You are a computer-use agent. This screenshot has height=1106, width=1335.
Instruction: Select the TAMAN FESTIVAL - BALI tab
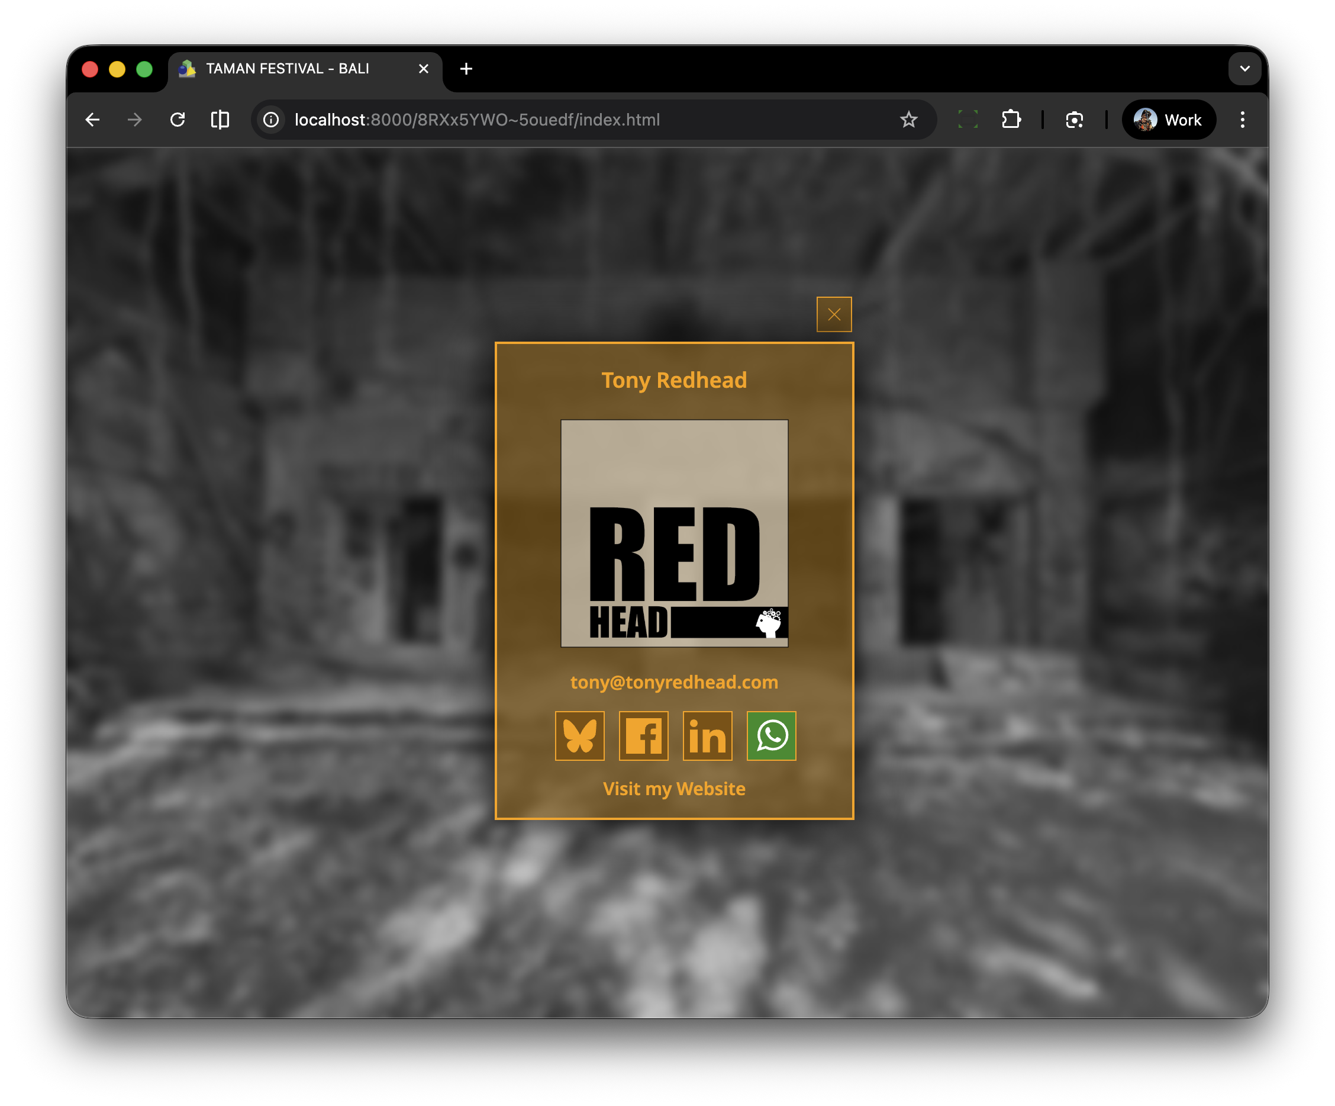click(x=288, y=69)
